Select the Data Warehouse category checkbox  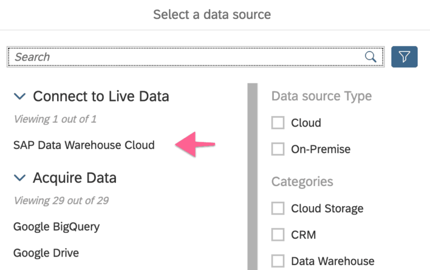(x=278, y=261)
